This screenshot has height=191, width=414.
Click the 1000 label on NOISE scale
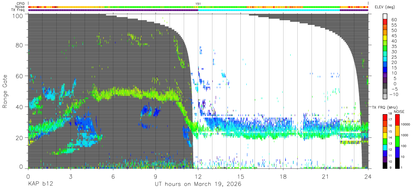click(x=404, y=135)
